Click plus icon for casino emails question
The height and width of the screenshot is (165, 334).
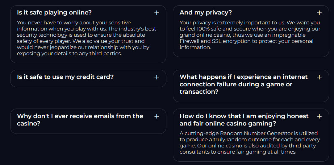click(157, 116)
